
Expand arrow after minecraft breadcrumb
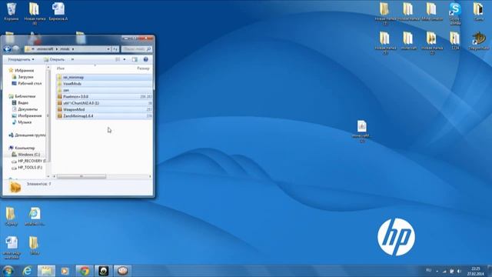point(57,49)
